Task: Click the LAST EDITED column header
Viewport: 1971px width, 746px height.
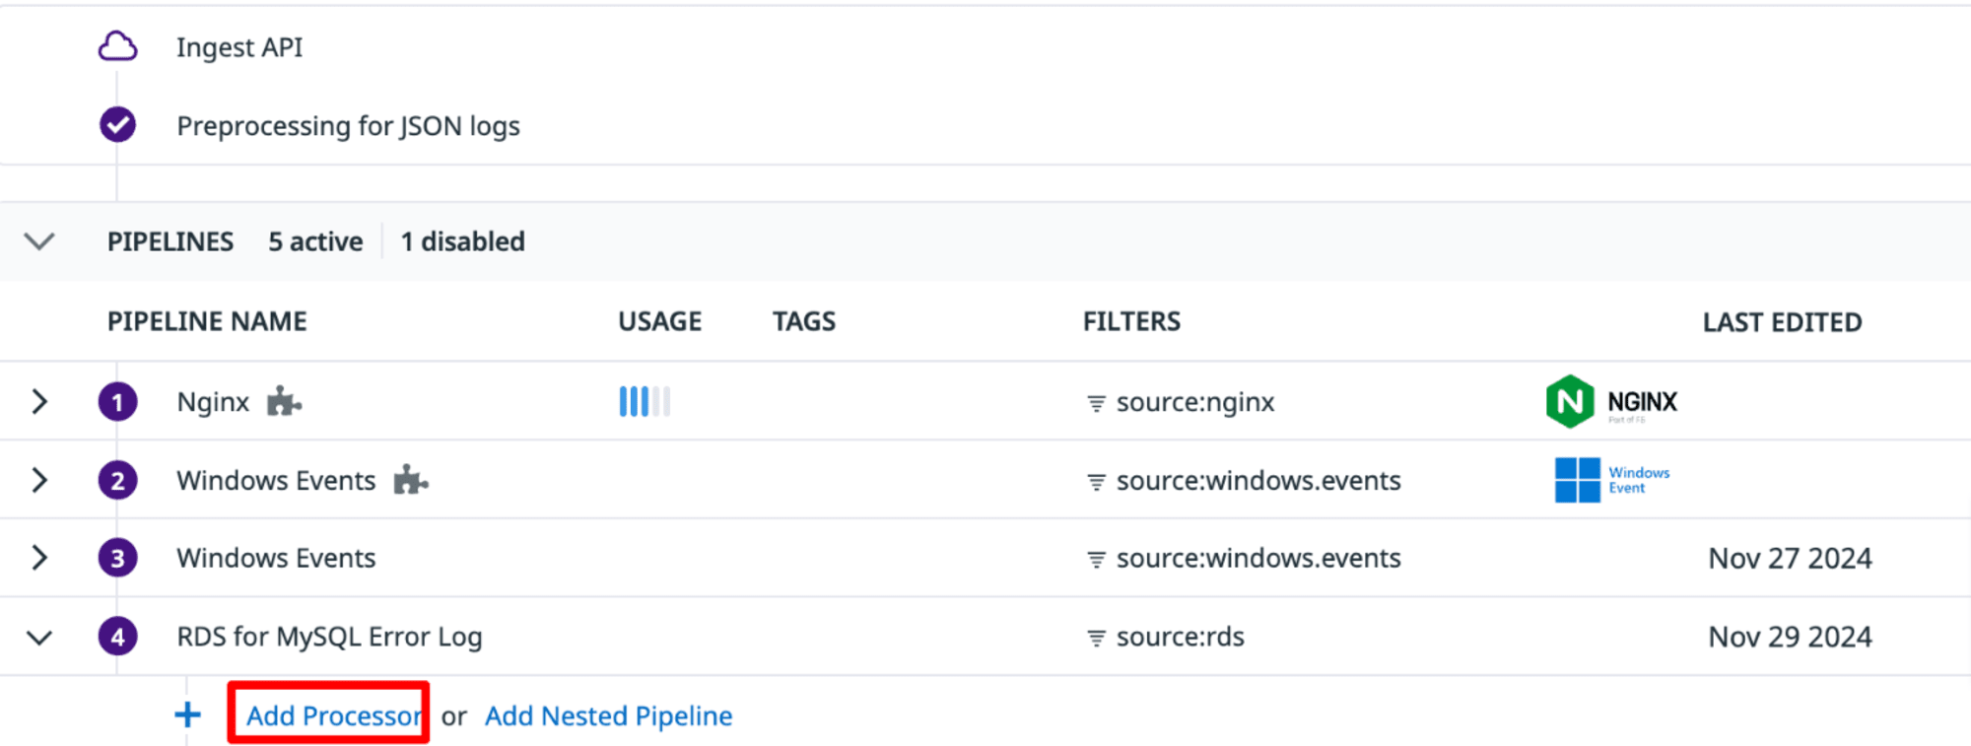Action: coord(1783,322)
